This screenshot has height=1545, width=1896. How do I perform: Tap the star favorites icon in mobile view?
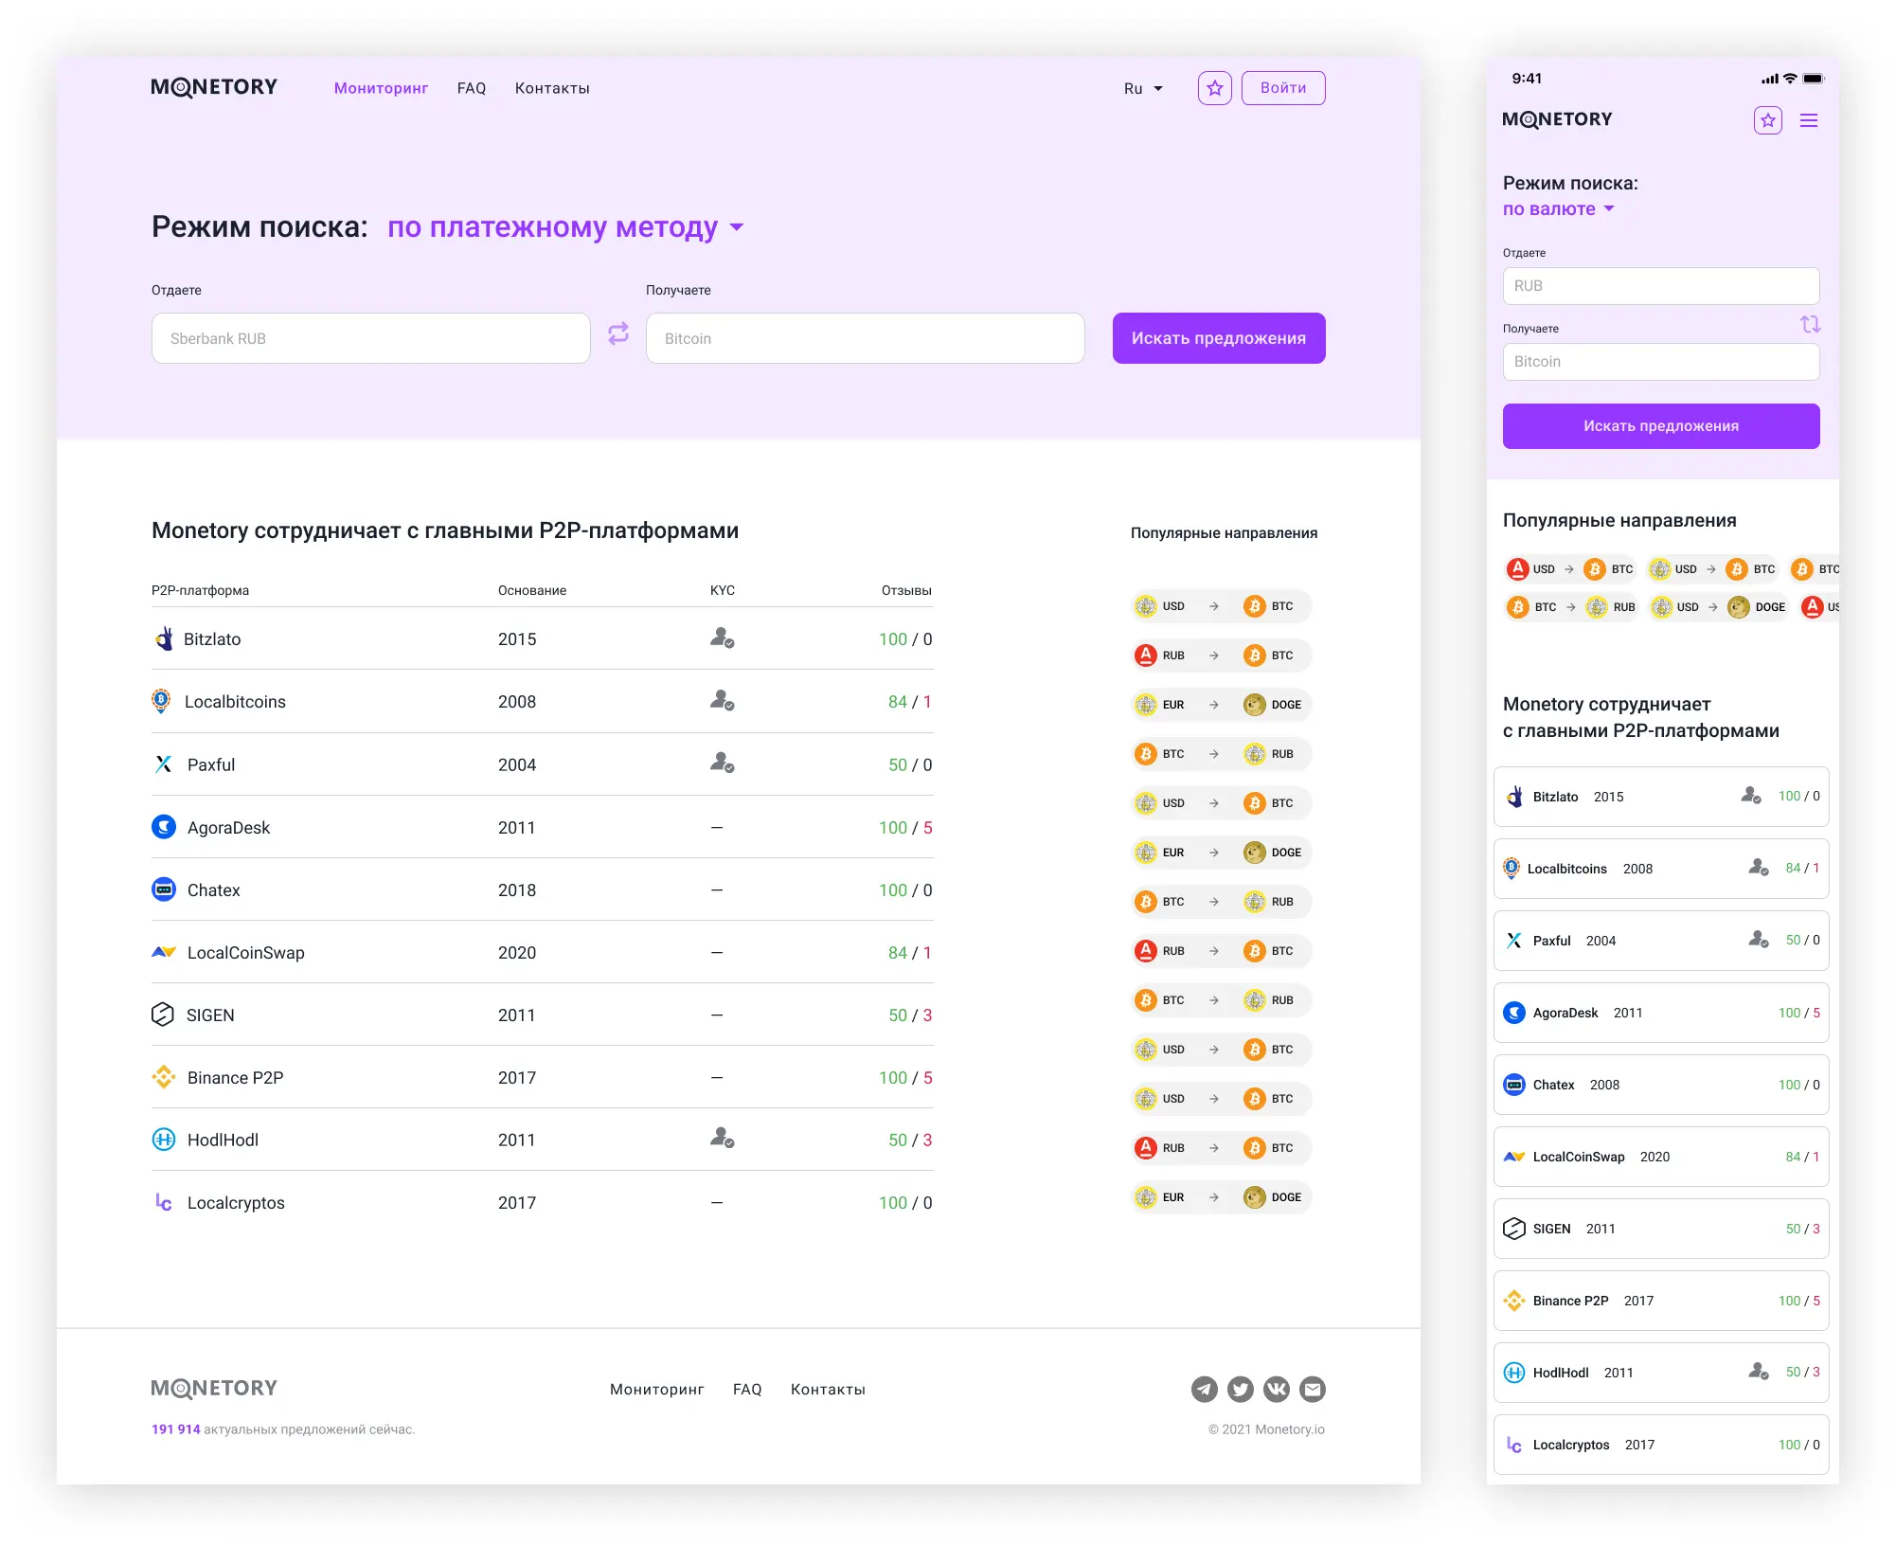[1767, 120]
